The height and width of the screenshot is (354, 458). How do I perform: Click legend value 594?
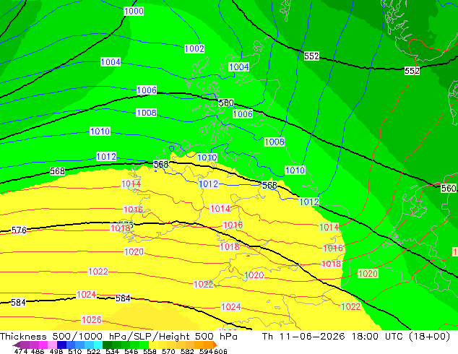pyautogui.click(x=206, y=351)
